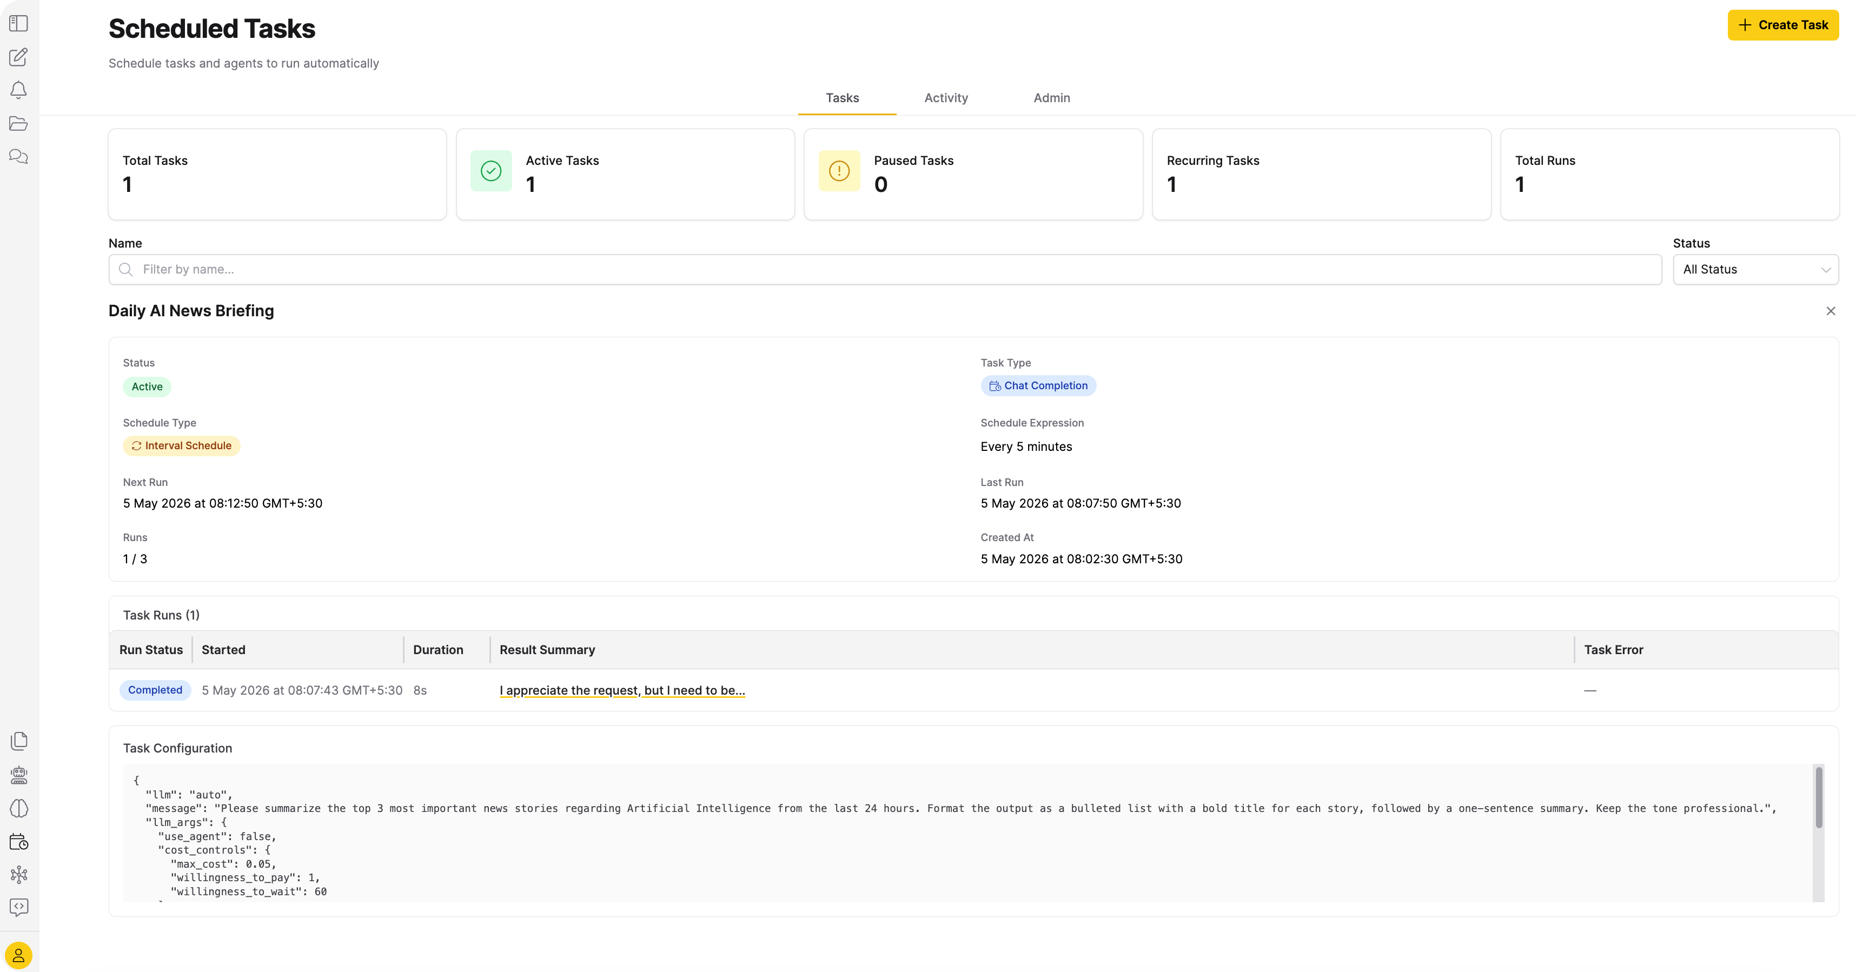Focus the Filter by name input
Screen dimensions: 1856x972
885,269
